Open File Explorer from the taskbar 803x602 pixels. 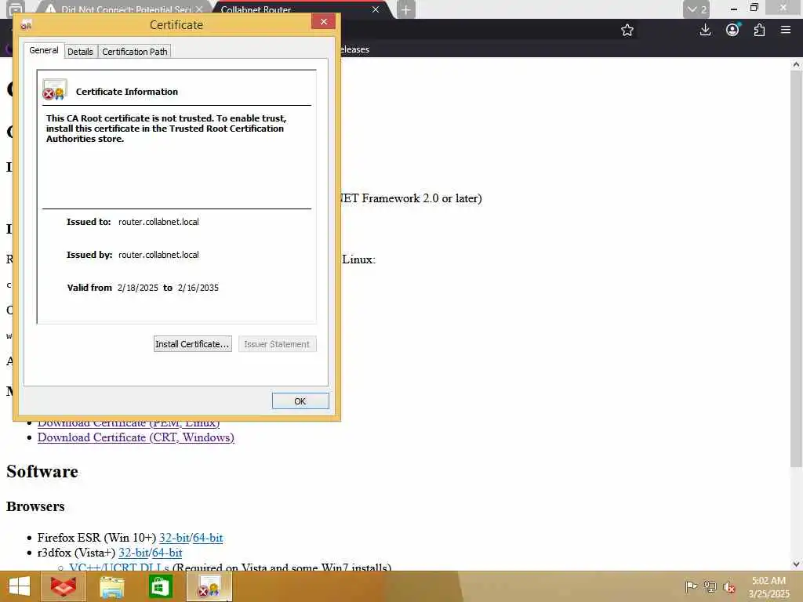click(x=111, y=586)
